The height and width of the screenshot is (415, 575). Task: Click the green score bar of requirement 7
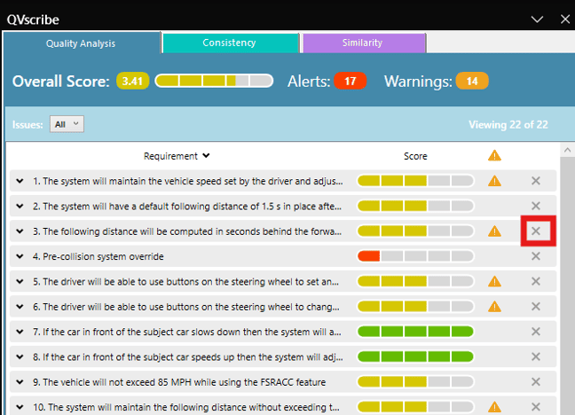coord(415,332)
